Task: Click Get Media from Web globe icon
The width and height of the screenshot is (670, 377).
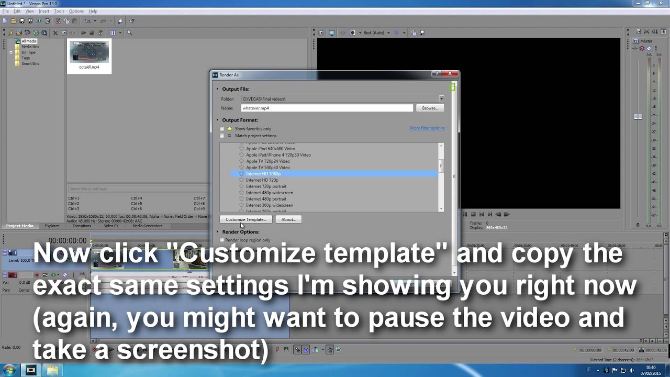Action: [36, 32]
